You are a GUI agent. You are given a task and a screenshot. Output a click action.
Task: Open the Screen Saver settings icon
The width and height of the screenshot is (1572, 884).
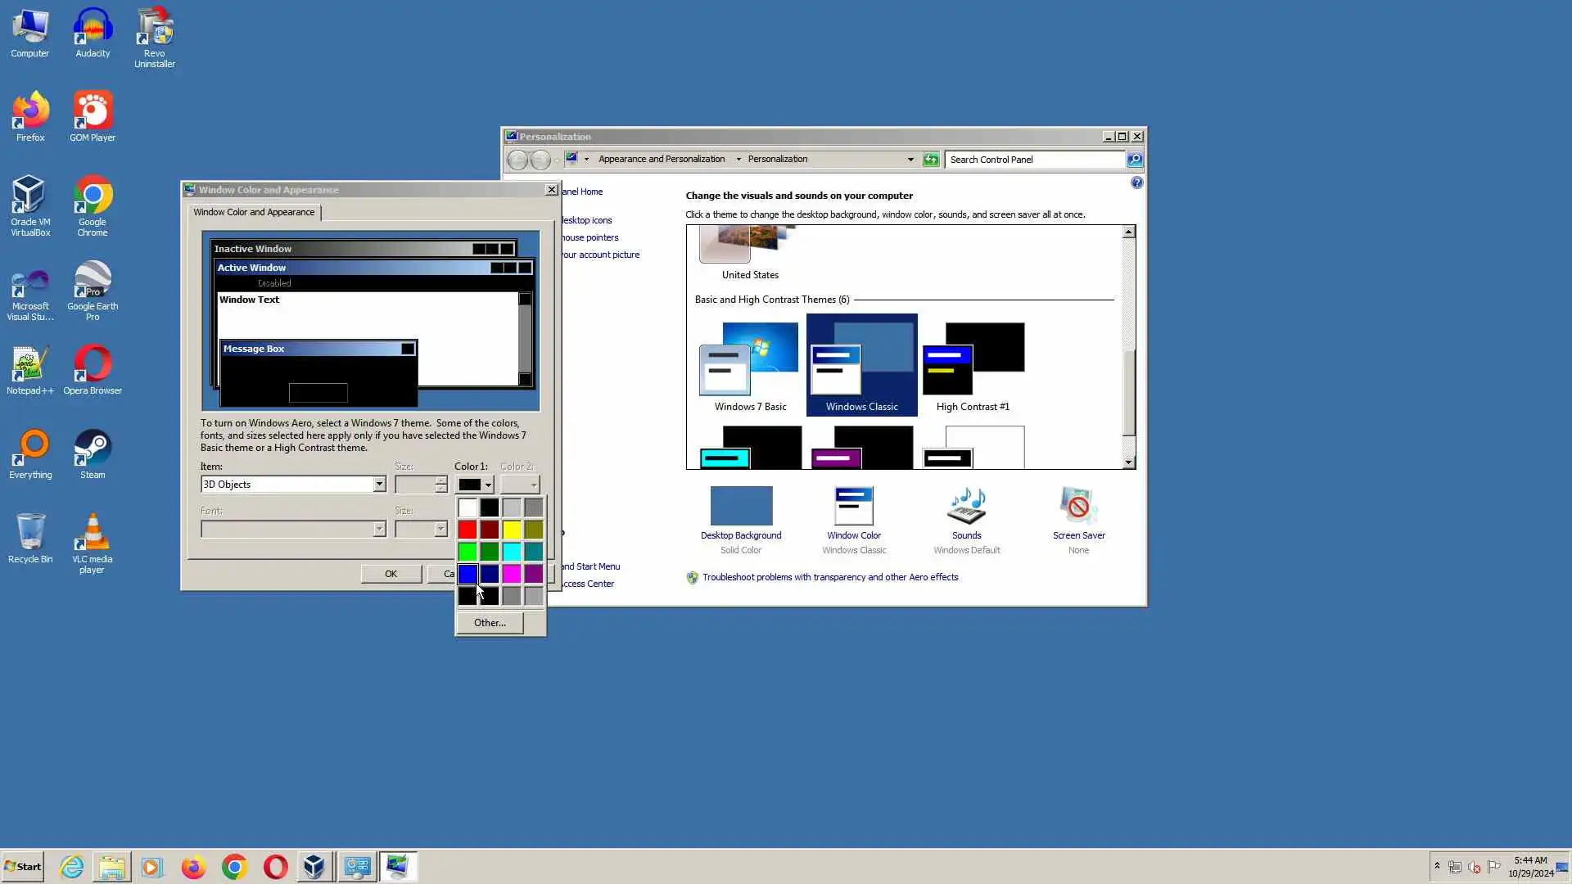(x=1078, y=507)
